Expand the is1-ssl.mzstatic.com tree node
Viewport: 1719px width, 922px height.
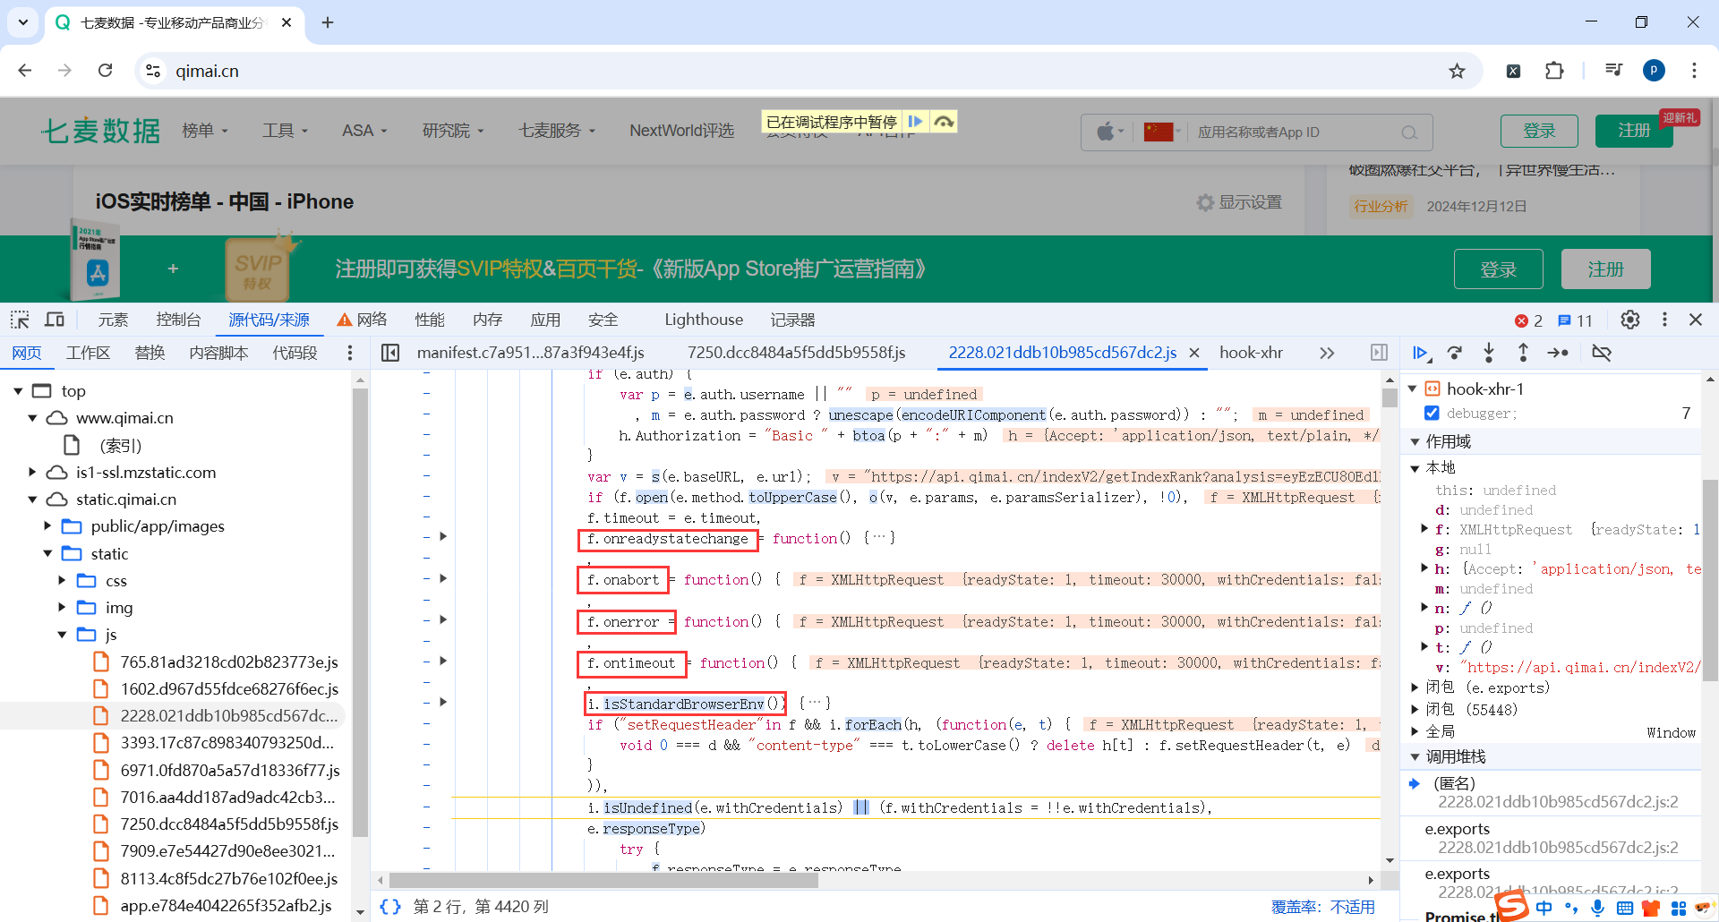(x=32, y=472)
